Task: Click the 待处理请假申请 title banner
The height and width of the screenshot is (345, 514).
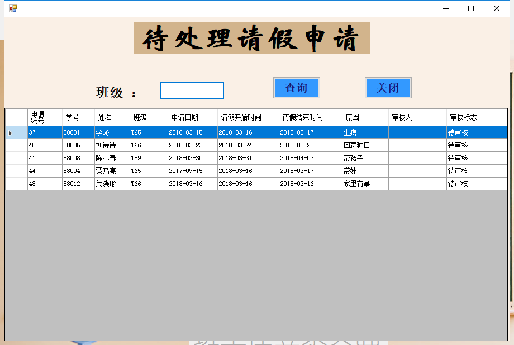Action: [251, 38]
